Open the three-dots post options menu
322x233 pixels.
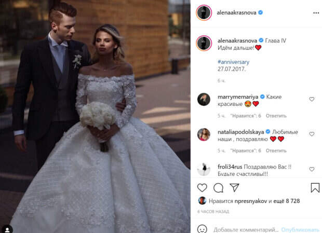(x=316, y=13)
